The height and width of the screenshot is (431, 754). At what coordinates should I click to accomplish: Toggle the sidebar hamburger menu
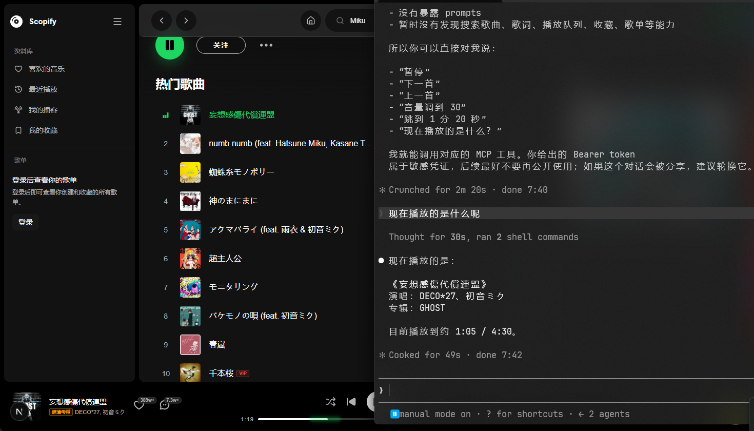coord(117,22)
